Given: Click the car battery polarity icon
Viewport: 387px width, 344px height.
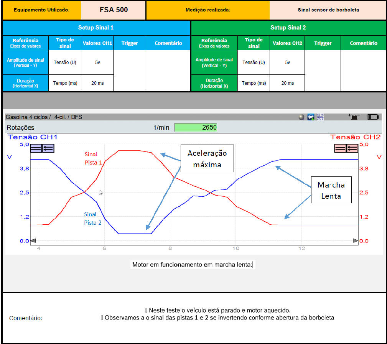Looking at the screenshot, I should (353, 117).
